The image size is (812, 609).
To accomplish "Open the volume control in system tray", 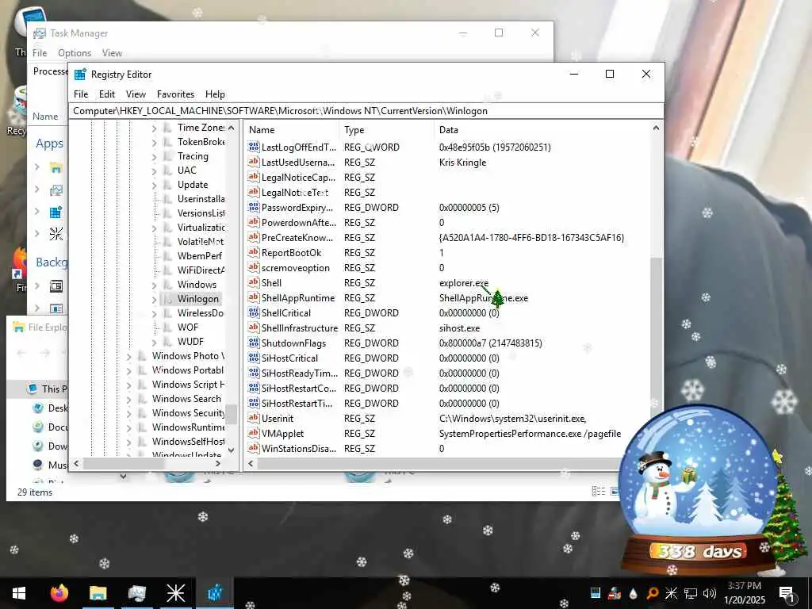I will tap(710, 593).
